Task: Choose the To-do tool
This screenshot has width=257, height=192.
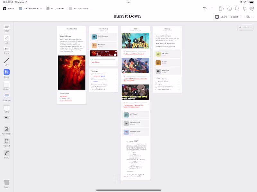Action: tap(6, 51)
